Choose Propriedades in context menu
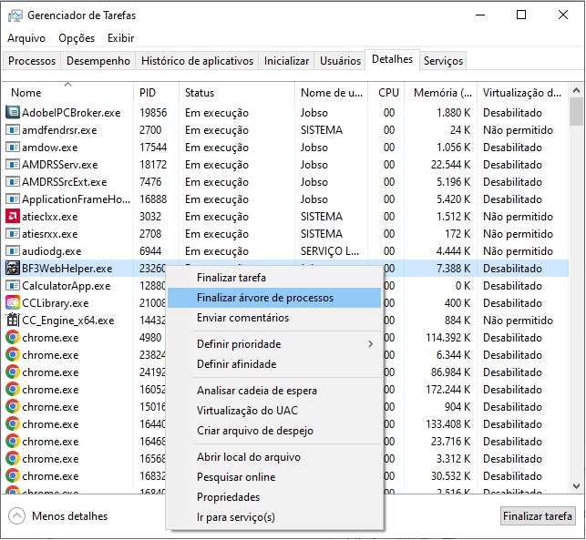Image resolution: width=586 pixels, height=540 pixels. 274,497
